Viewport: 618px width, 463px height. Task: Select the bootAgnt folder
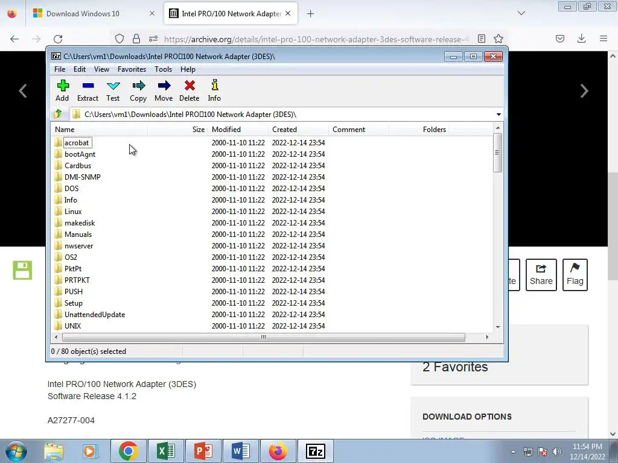pos(80,154)
